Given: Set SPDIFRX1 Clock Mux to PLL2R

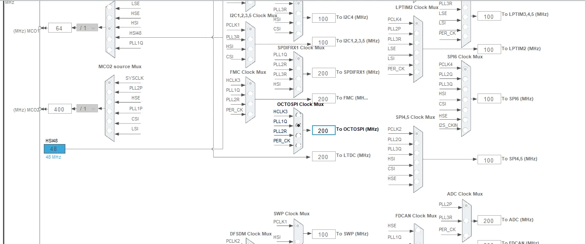Looking at the screenshot, I should coord(298,69).
